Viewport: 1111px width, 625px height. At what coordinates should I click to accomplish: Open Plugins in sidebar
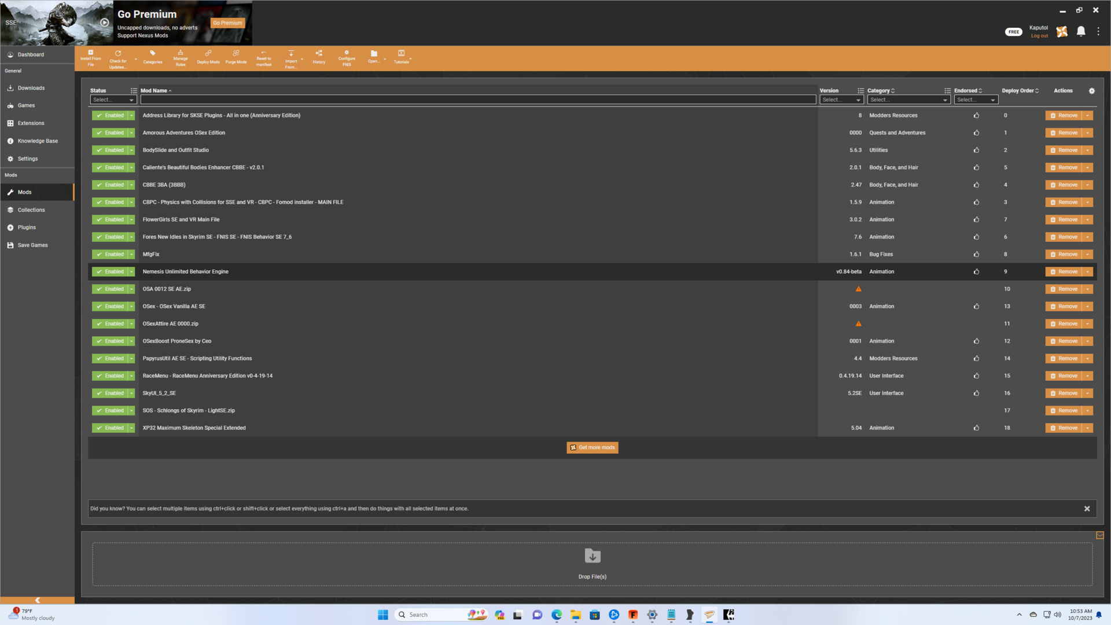pyautogui.click(x=37, y=227)
